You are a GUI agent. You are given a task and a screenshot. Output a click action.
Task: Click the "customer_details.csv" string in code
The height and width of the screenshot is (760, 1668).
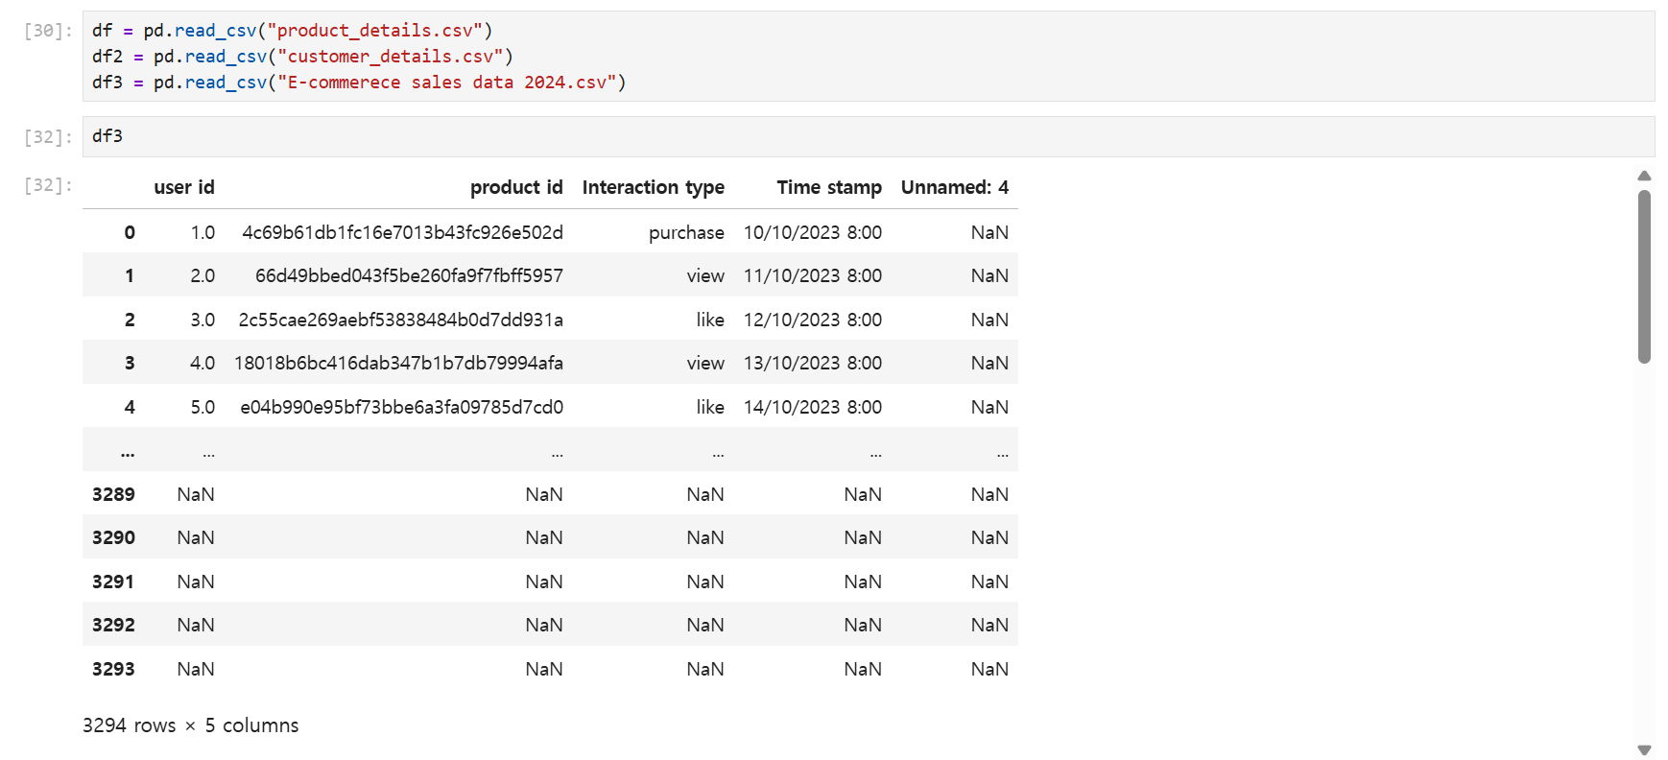click(391, 57)
